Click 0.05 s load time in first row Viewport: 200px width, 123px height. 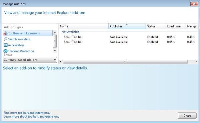tap(171, 37)
